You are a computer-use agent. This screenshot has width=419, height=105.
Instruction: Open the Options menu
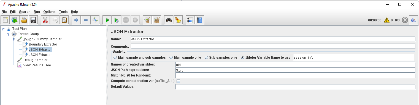(x=49, y=12)
